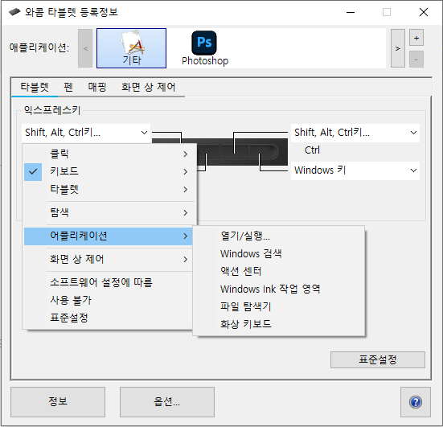
Task: Open the Windows 키 dropdown
Action: [x=355, y=170]
